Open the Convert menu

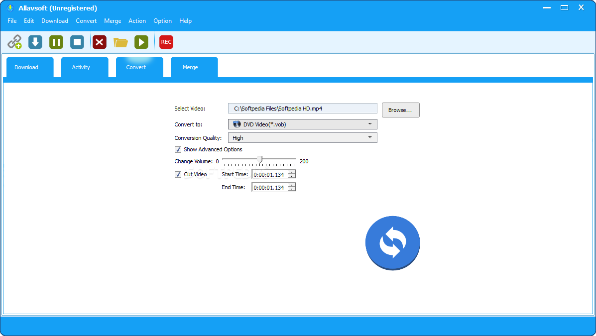[86, 21]
